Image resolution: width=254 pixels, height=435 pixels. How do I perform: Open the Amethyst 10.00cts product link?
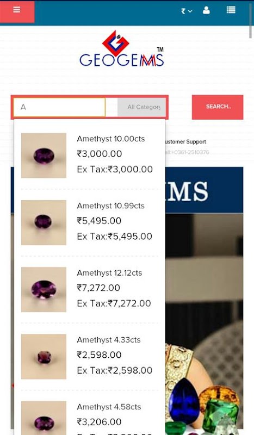pos(111,139)
